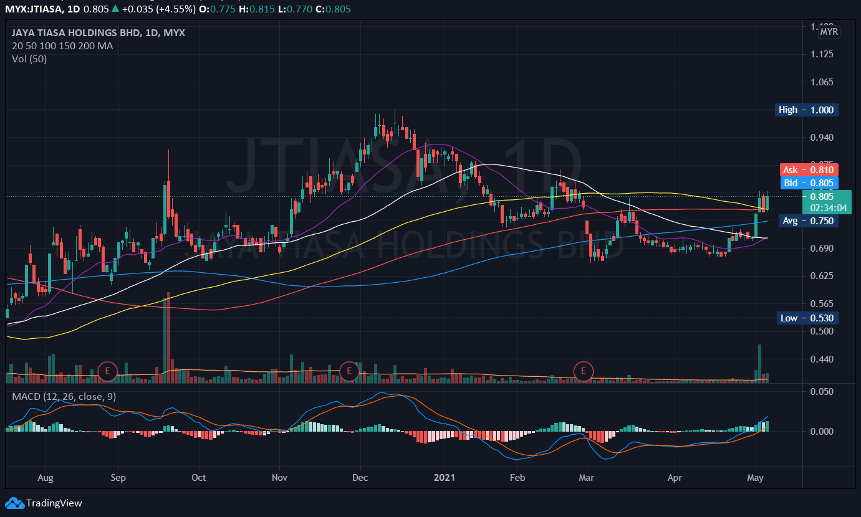Open the earnings E marker just before December
The height and width of the screenshot is (517, 861).
tap(349, 371)
